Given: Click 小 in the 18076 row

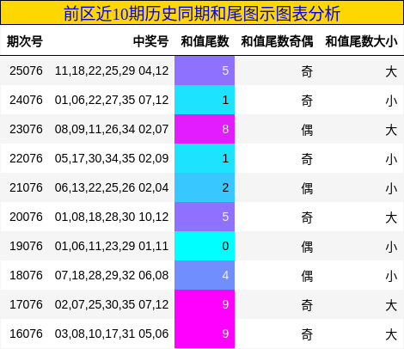Looking at the screenshot, I should [x=391, y=276].
